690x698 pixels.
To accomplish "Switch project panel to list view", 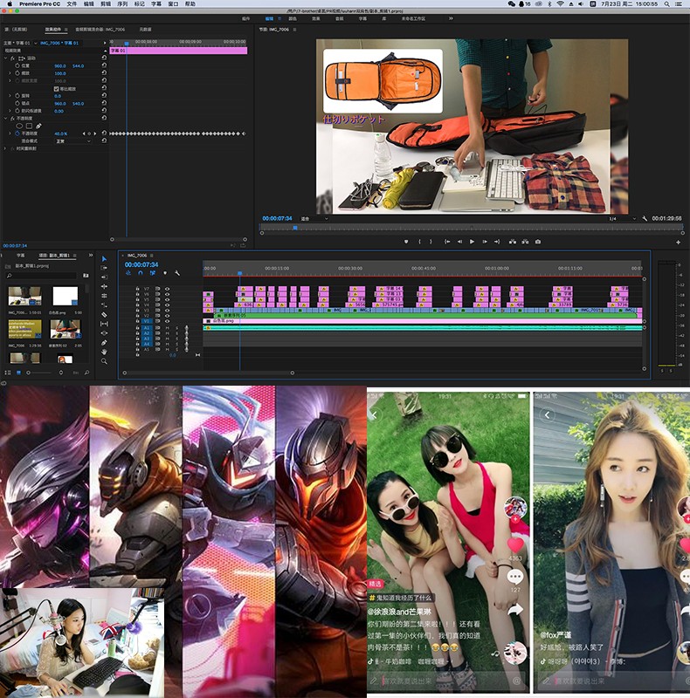I will coord(8,373).
